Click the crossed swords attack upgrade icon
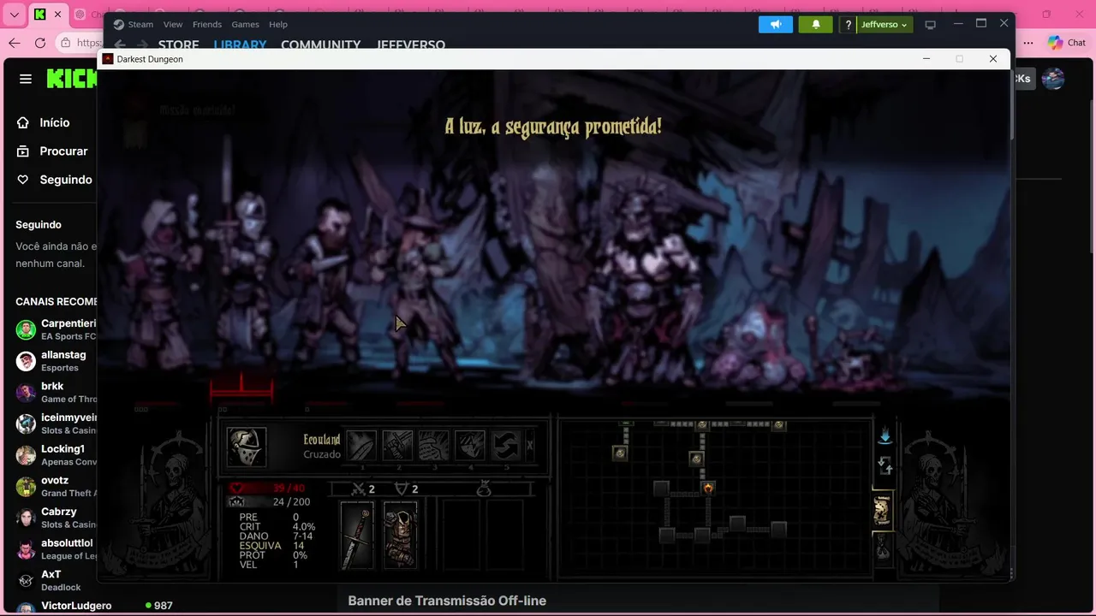Viewport: 1096px width, 616px height. coord(359,489)
